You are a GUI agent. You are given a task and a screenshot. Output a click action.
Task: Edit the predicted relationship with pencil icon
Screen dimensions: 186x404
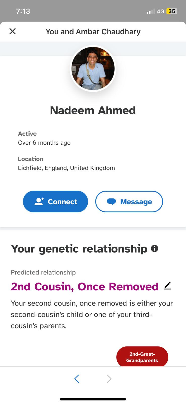[168, 286]
